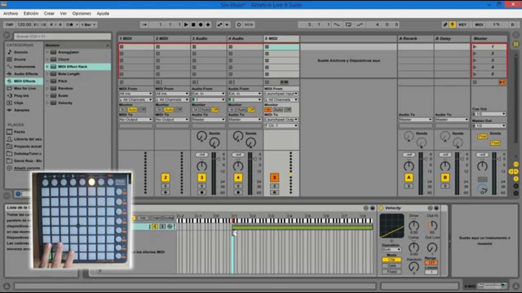Expand the Note Length browser item
The width and height of the screenshot is (522, 293).
click(x=47, y=74)
